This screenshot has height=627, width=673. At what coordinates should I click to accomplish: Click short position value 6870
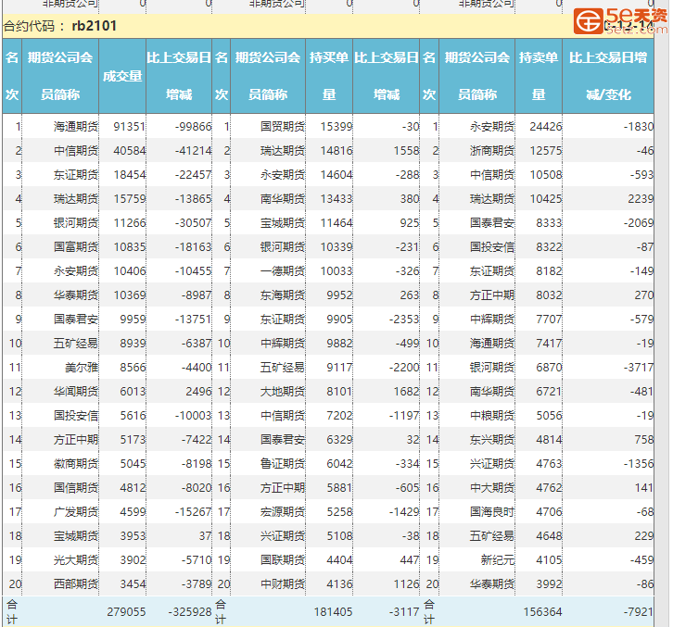click(x=549, y=367)
